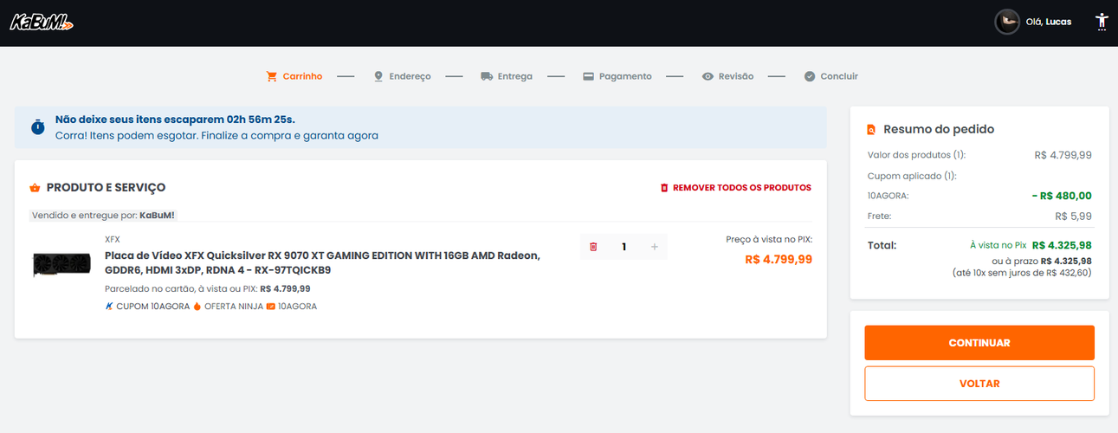Image resolution: width=1118 pixels, height=433 pixels.
Task: Select the Revisão eye icon
Action: (708, 76)
